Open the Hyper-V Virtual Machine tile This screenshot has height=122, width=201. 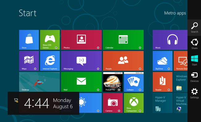point(181,103)
